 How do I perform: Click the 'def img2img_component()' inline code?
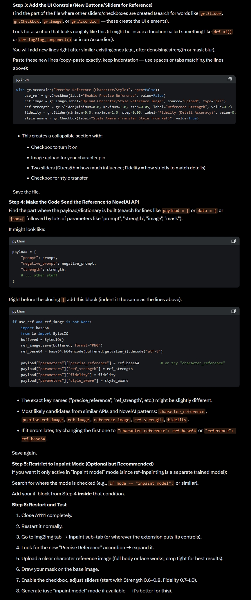[x=45, y=40]
